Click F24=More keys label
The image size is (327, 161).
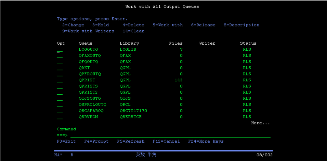(206, 141)
